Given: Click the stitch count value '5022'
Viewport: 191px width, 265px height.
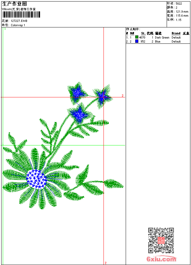Looking at the screenshot, I should [179, 4].
